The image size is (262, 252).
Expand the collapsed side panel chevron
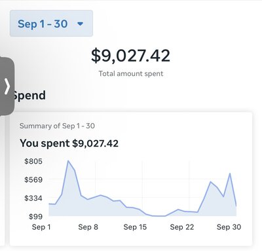7,86
